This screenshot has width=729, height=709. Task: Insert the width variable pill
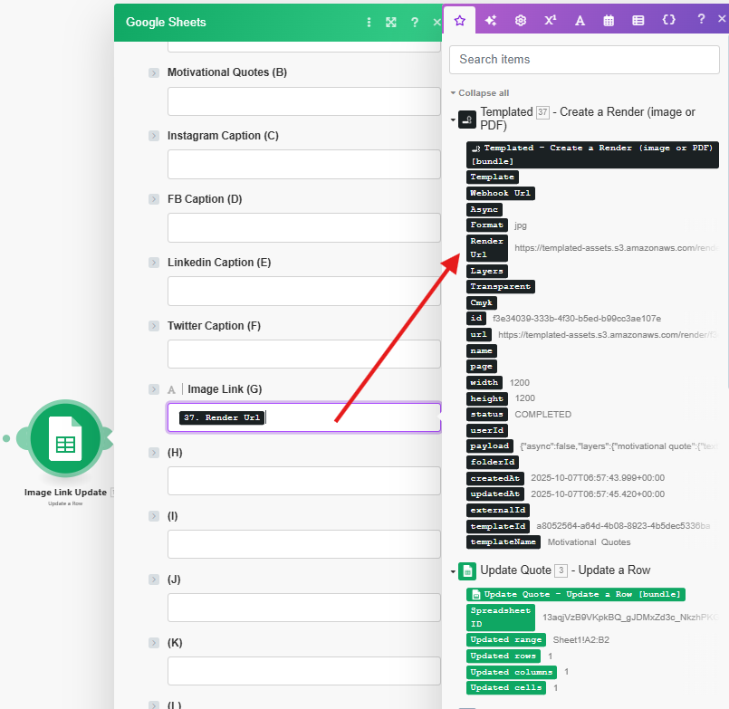click(x=484, y=383)
